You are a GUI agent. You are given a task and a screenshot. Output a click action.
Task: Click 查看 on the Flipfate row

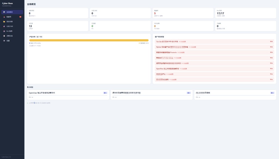coord(271,47)
